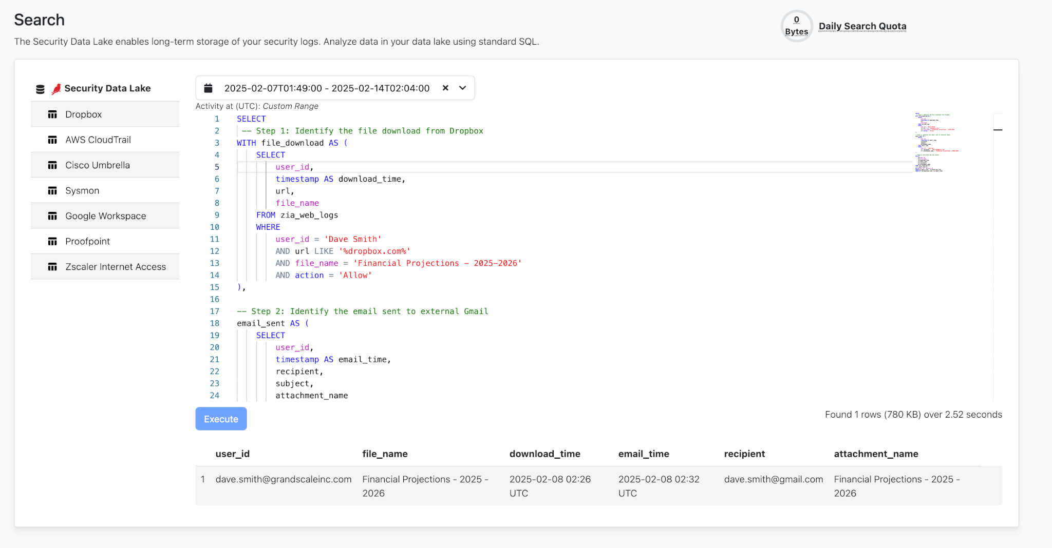Image resolution: width=1052 pixels, height=548 pixels.
Task: Click the Sysmon table icon
Action: pos(52,191)
